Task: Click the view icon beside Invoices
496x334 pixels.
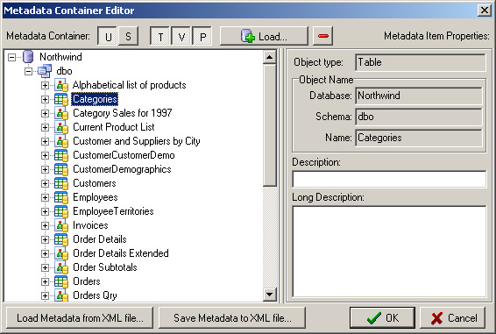Action: coord(61,225)
